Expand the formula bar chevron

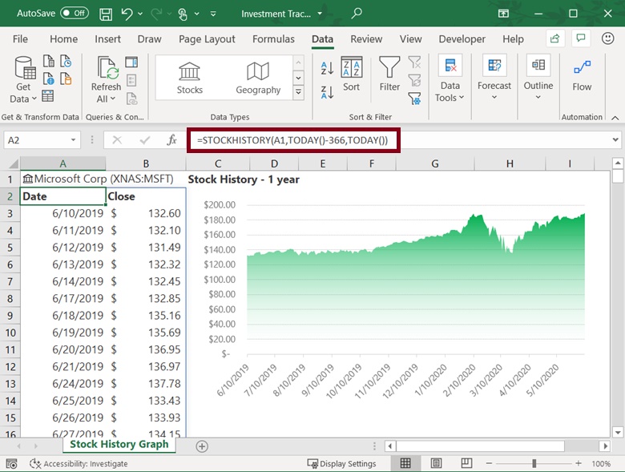click(x=615, y=140)
